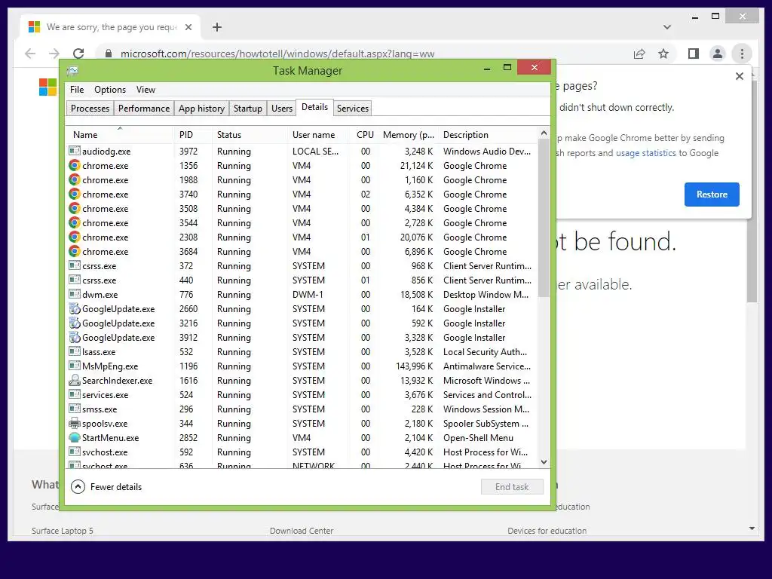Switch to the Users tab
This screenshot has width=772, height=579.
coord(282,109)
